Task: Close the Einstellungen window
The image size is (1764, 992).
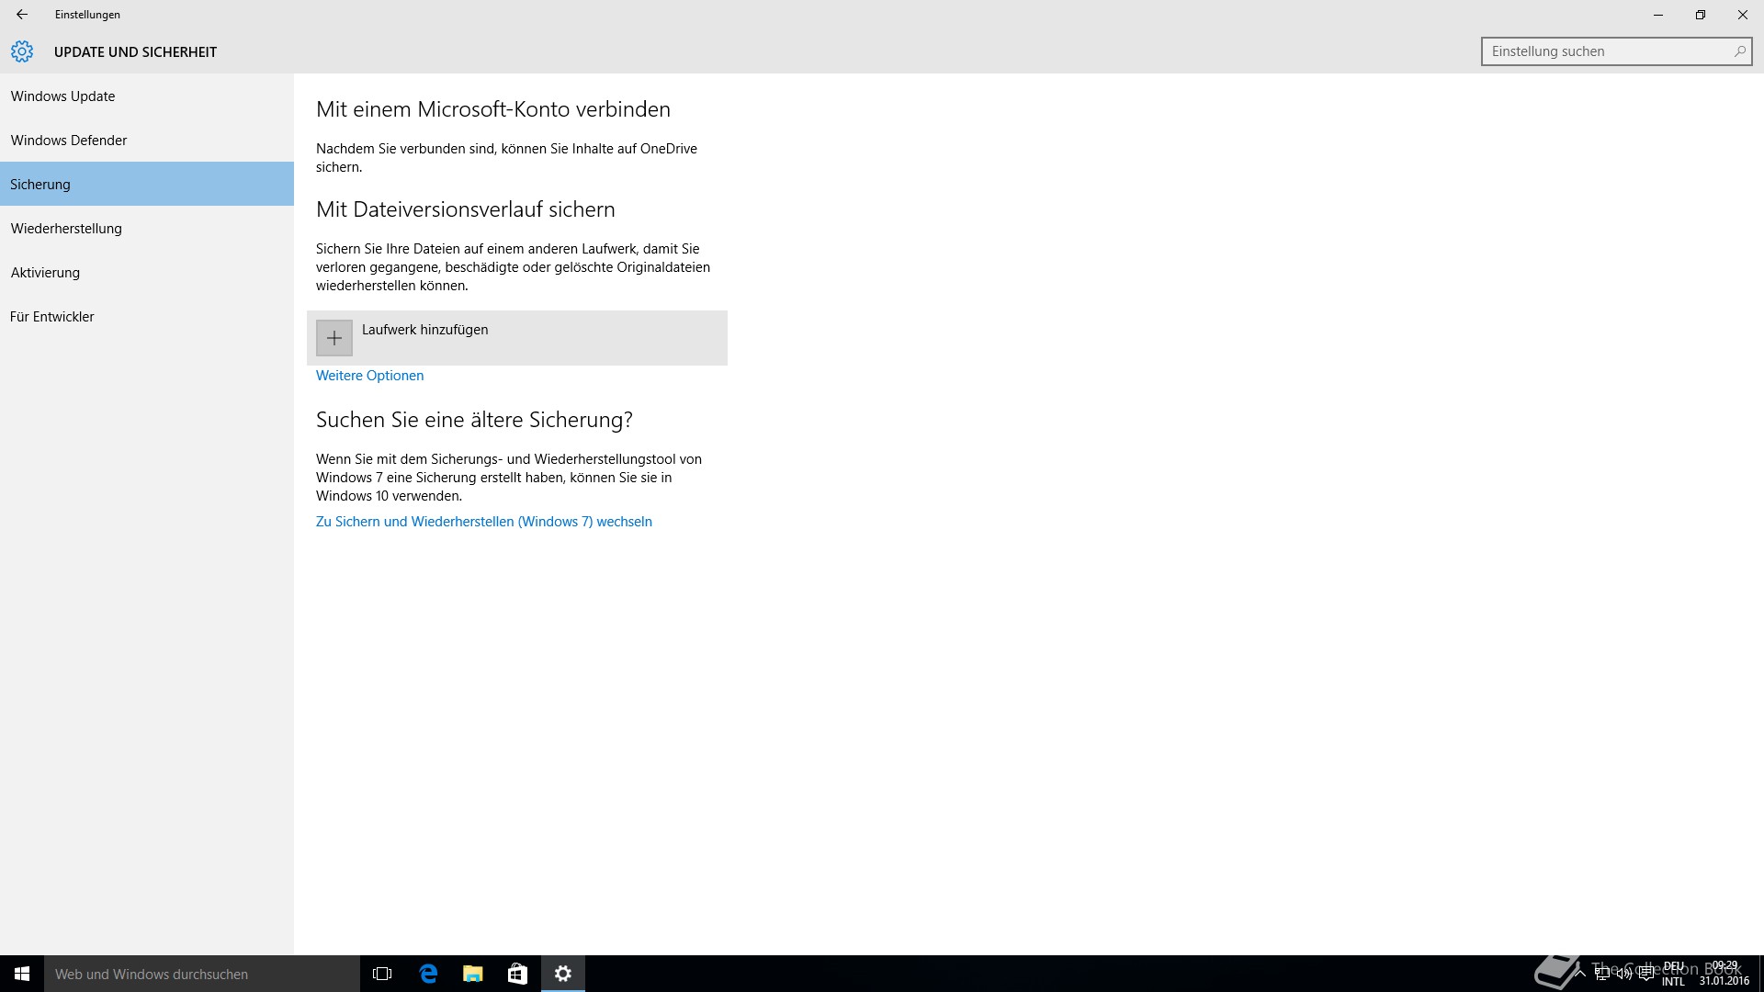Action: tap(1743, 15)
